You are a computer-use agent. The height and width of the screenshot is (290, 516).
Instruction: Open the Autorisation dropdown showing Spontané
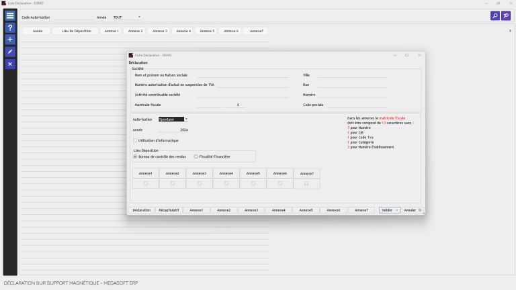(x=186, y=119)
